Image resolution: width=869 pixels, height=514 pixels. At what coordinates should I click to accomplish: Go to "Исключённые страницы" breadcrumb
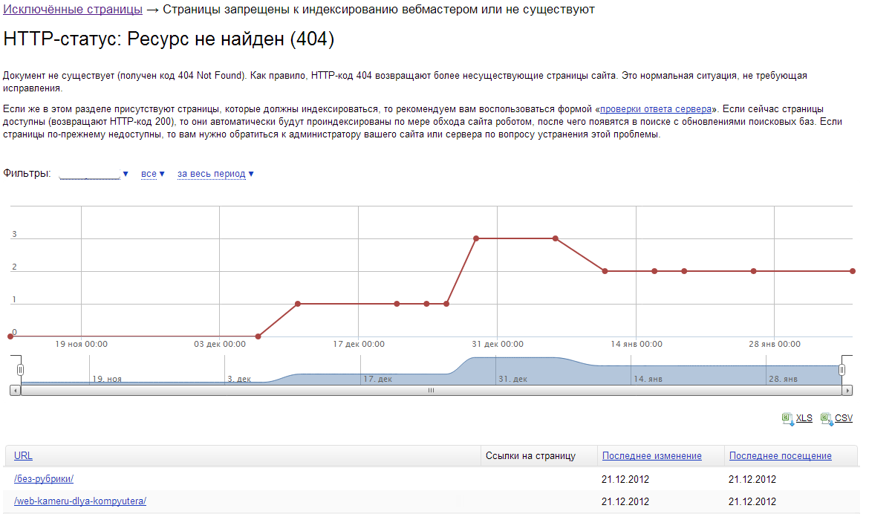(73, 10)
